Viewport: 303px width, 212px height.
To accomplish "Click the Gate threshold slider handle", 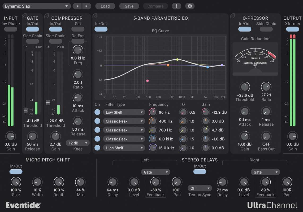I will (26, 110).
